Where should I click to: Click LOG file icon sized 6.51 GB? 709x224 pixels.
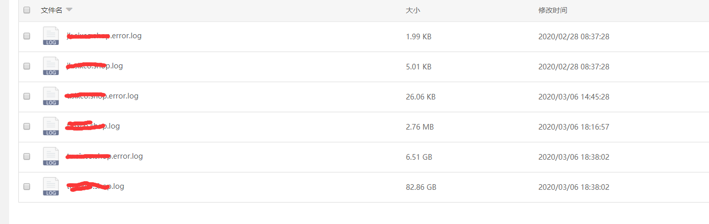pos(51,156)
